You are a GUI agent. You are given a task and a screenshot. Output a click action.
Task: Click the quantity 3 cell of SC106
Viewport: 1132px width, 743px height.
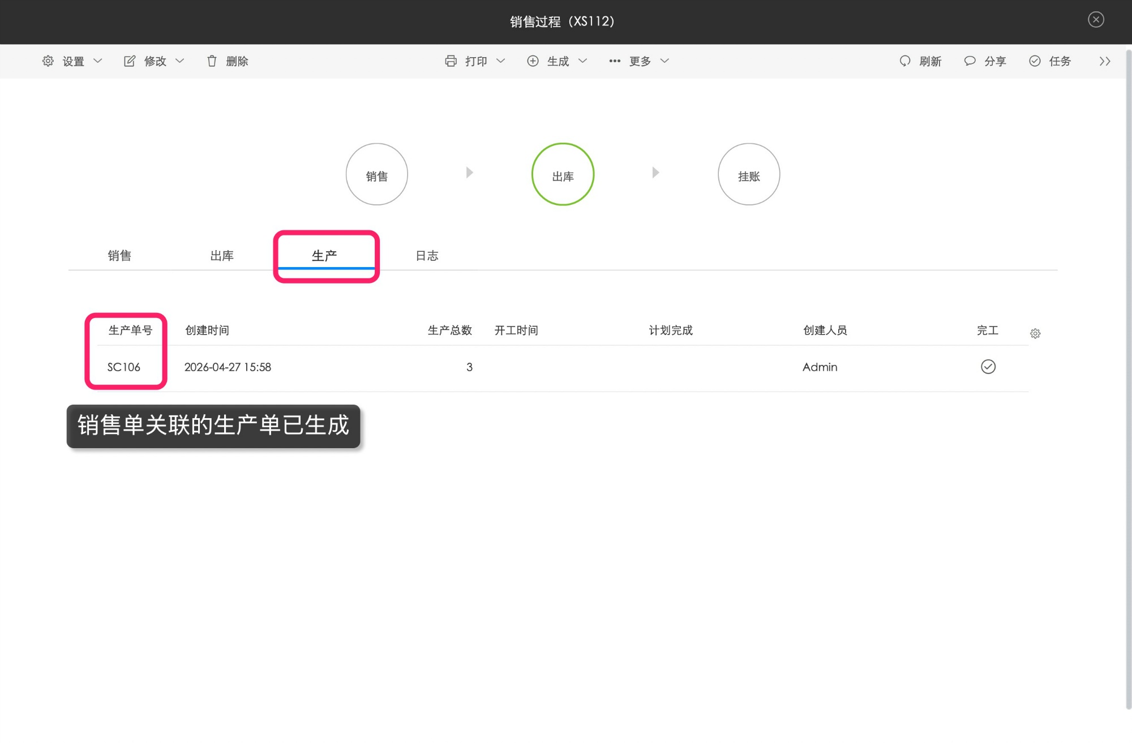pyautogui.click(x=469, y=367)
